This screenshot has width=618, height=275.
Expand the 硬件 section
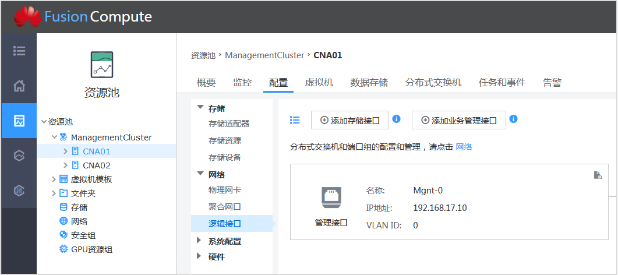[x=199, y=256]
